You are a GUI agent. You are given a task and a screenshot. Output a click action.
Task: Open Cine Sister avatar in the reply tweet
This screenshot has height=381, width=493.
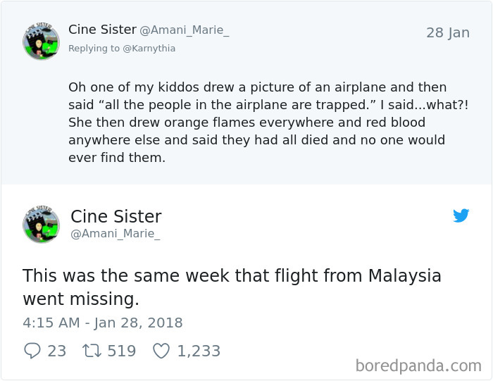tap(41, 41)
